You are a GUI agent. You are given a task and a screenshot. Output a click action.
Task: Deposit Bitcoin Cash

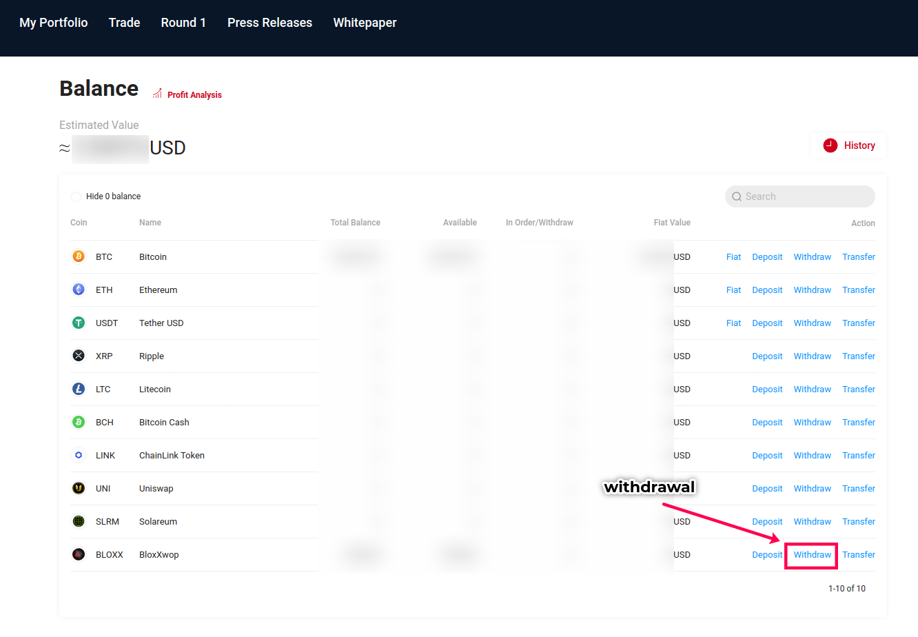click(767, 422)
